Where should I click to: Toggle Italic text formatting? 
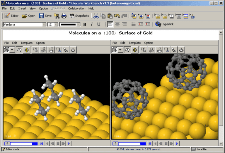[91, 24]
